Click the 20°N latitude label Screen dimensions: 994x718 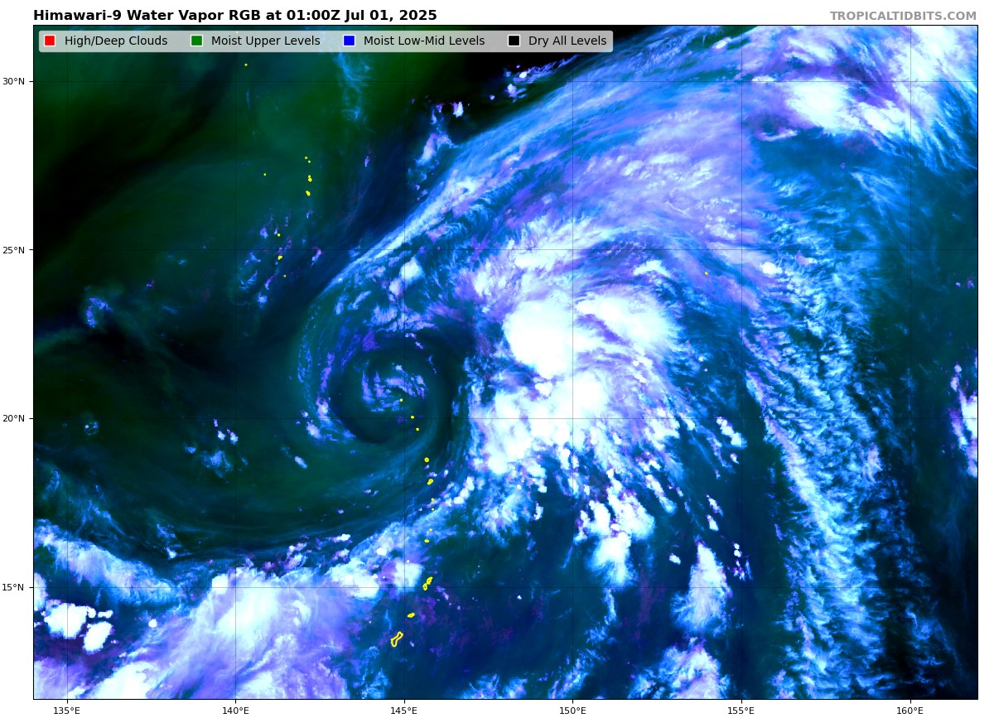pos(13,418)
